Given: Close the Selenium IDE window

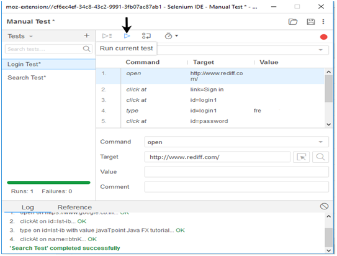Looking at the screenshot, I should click(321, 7).
